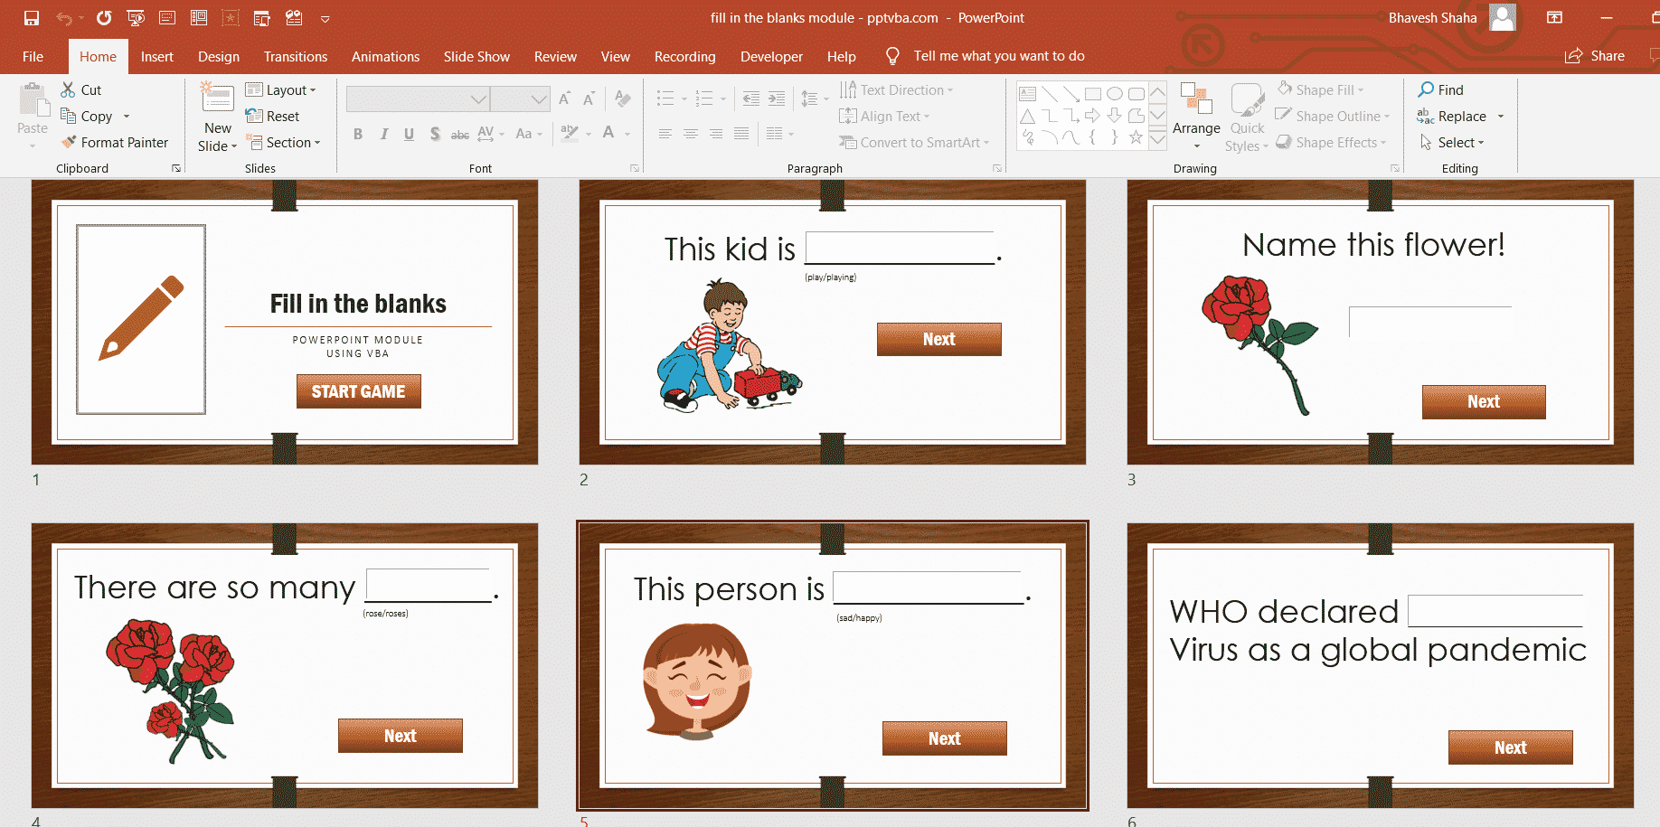Image resolution: width=1660 pixels, height=827 pixels.
Task: Click the Share button
Action: point(1596,56)
